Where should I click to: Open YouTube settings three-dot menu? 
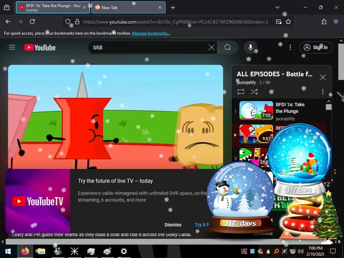pos(290,47)
